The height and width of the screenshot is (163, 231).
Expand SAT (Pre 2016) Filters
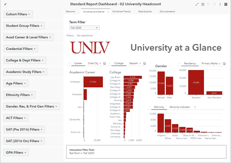coord(24,130)
